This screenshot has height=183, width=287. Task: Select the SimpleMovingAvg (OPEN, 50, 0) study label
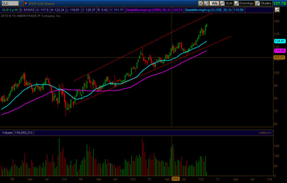pos(148,10)
